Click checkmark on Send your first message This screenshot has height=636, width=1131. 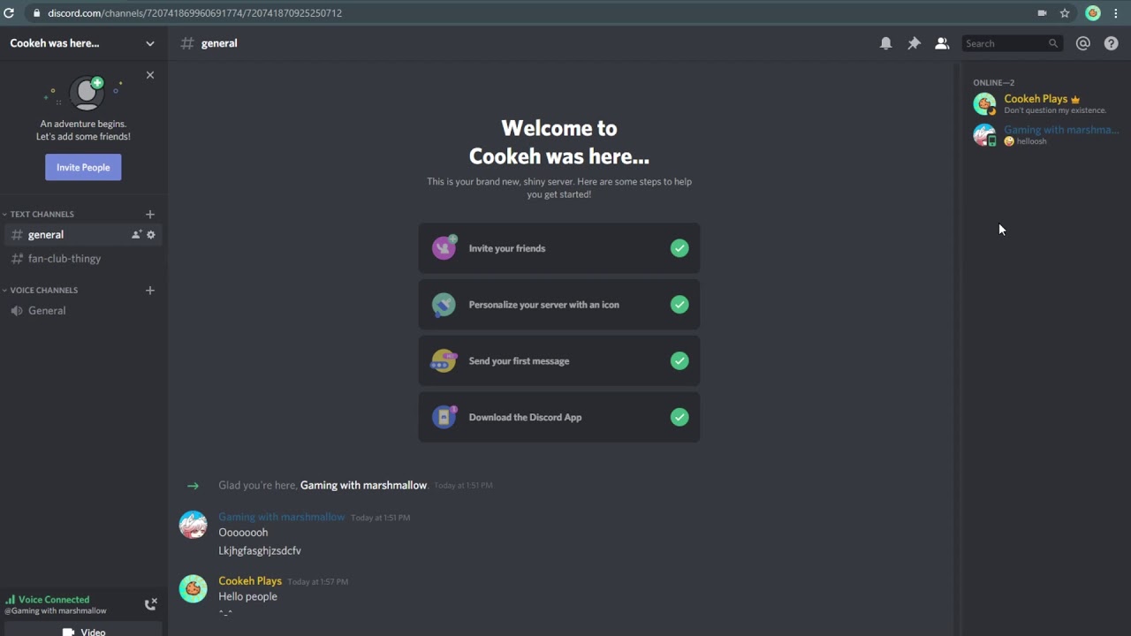click(679, 361)
